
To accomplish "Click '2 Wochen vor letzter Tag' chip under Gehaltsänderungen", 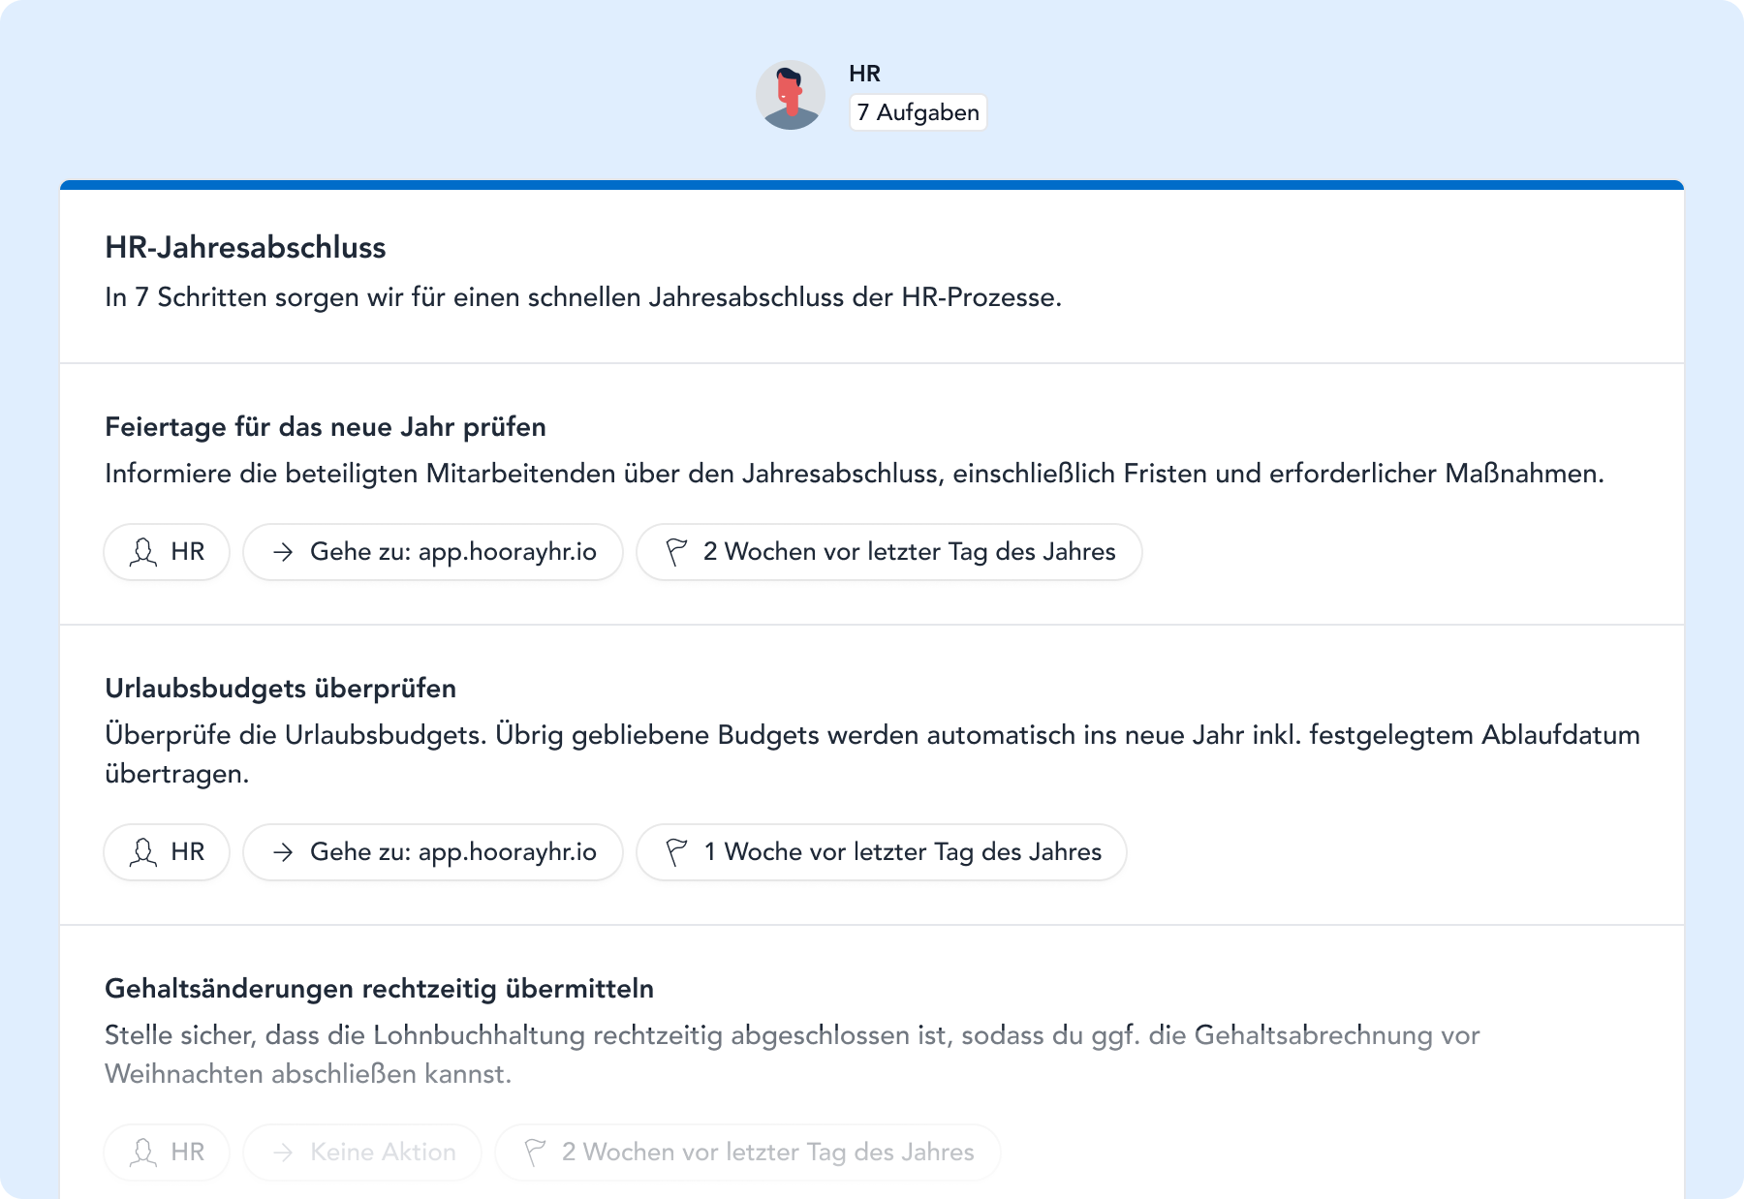I will [748, 1153].
